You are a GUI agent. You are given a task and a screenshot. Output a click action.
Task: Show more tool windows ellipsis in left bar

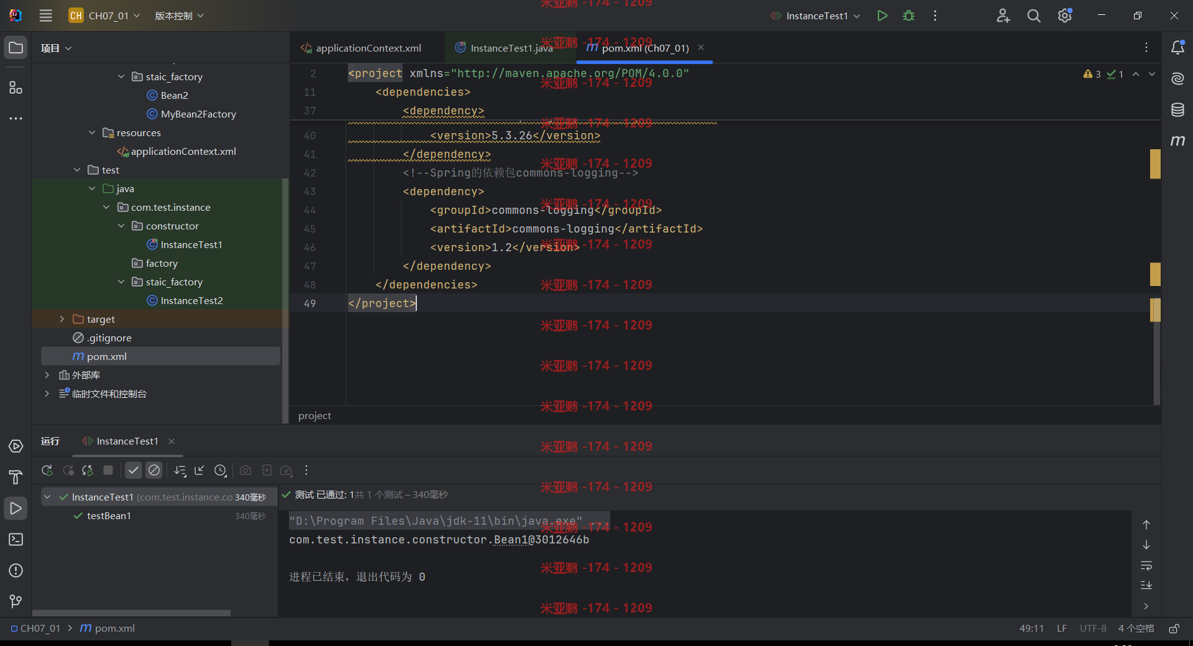16,118
